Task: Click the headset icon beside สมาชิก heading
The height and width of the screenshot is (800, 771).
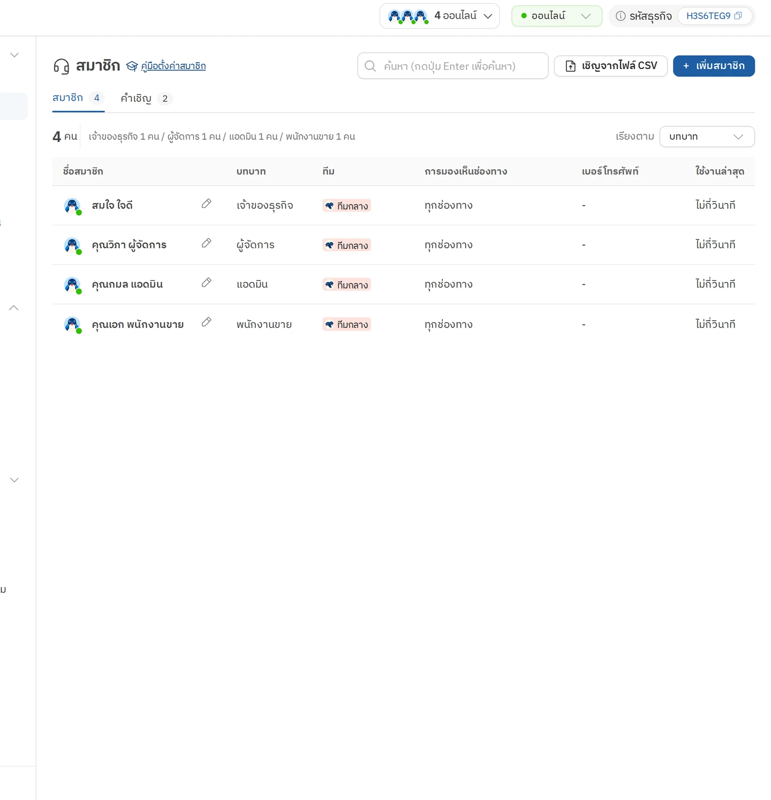Action: 62,66
